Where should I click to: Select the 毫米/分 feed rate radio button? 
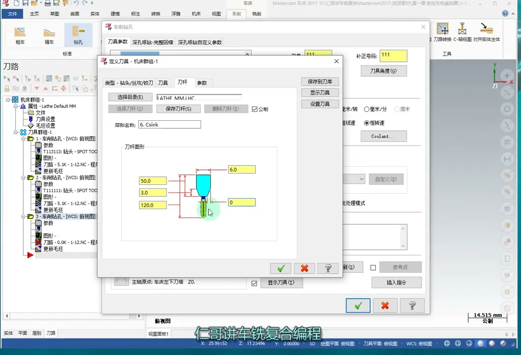tap(367, 109)
